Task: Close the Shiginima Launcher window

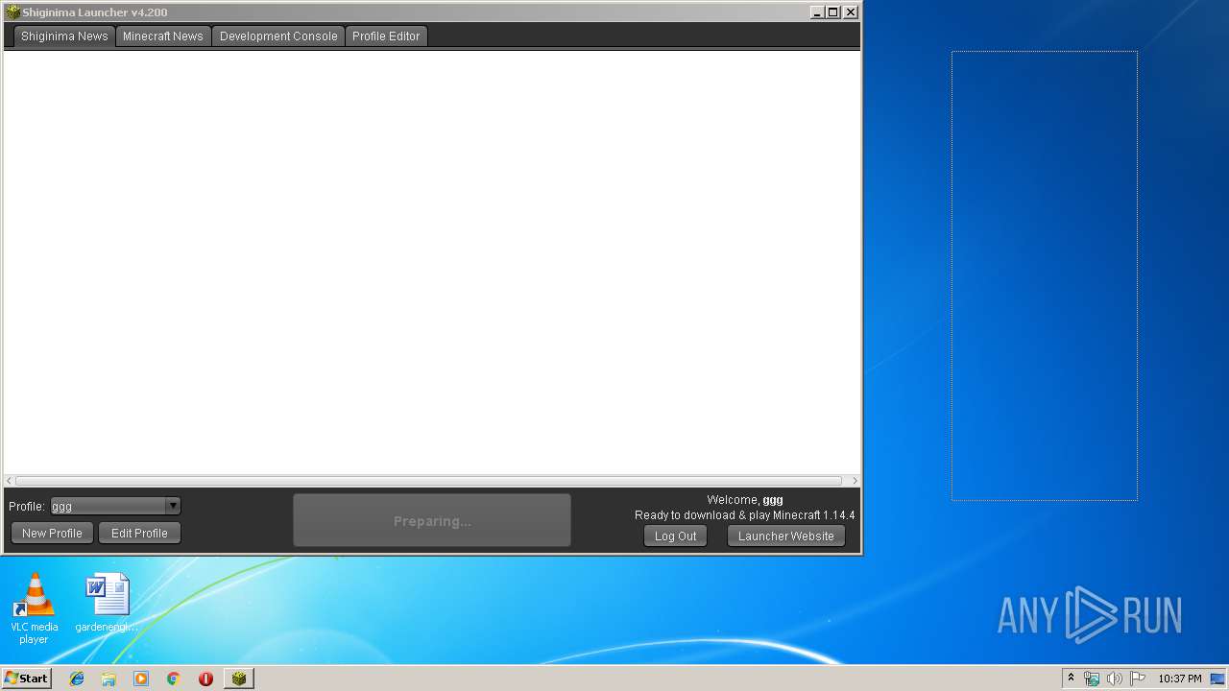Action: pyautogui.click(x=851, y=12)
